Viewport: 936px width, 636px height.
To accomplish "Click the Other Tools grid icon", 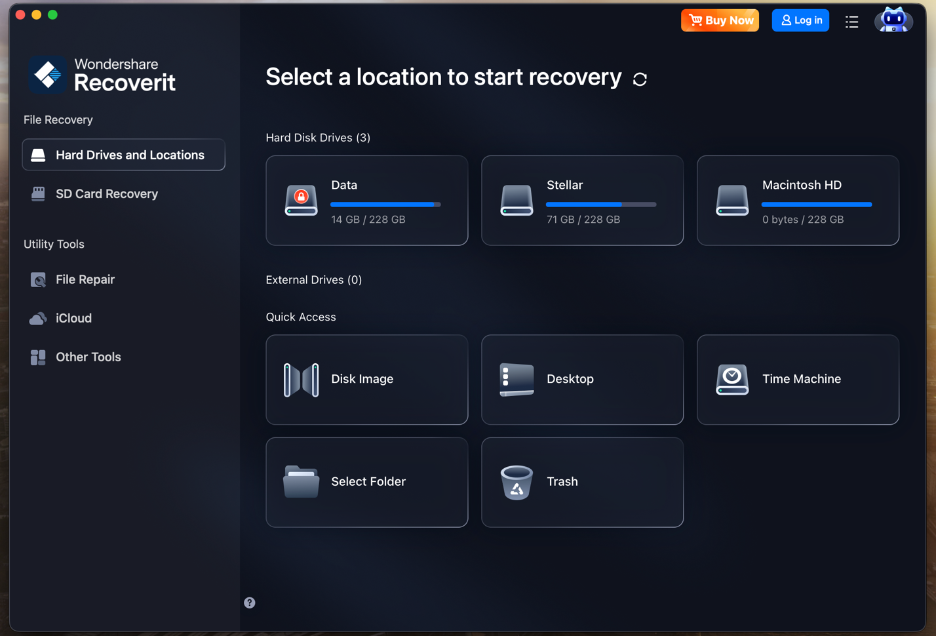I will (x=38, y=357).
